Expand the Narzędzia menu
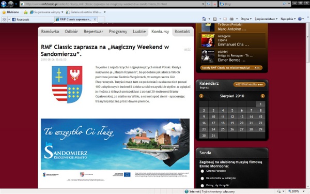Screen dimensions: 310x194 pos(288,19)
